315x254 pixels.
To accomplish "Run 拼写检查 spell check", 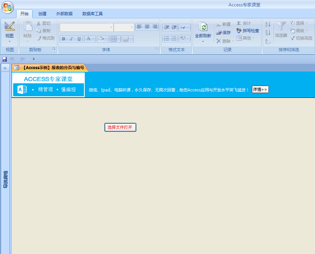I will point(248,31).
